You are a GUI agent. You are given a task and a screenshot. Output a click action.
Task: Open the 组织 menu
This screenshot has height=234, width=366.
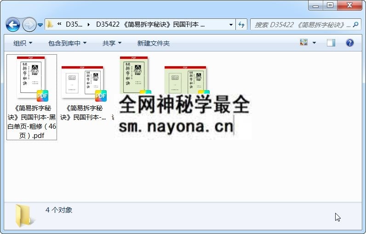click(x=23, y=43)
